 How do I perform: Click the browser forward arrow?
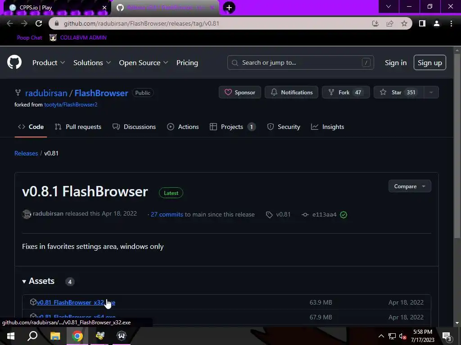(24, 23)
